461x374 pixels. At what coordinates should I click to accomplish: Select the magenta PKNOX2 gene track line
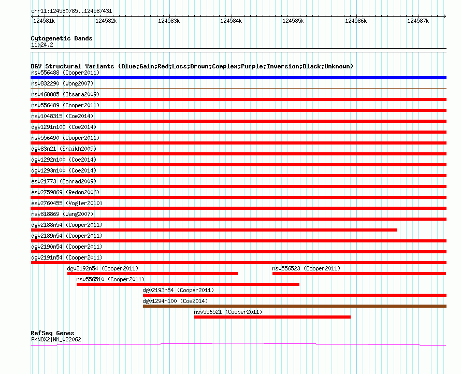point(238,344)
